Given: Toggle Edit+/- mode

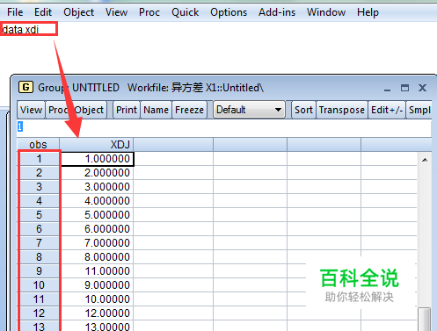Looking at the screenshot, I should pos(387,110).
